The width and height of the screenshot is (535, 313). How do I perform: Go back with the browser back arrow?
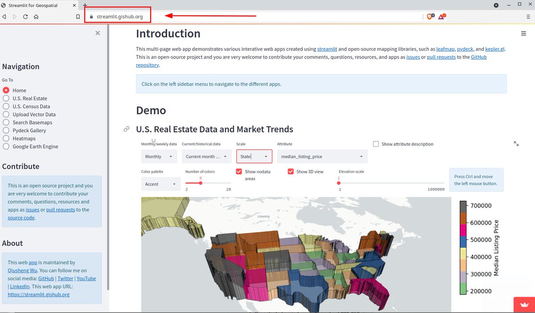click(4, 16)
